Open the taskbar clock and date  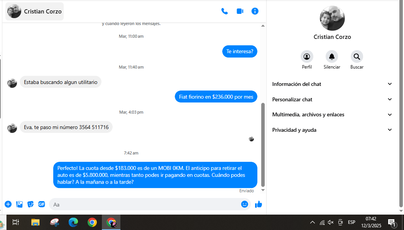pyautogui.click(x=371, y=222)
